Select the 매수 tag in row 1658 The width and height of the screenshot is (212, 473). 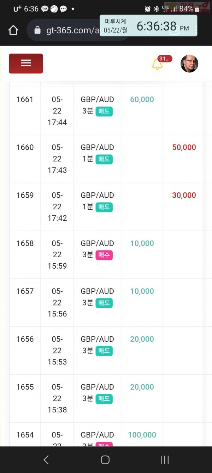104,255
